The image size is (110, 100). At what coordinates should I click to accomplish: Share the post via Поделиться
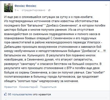point(48,87)
